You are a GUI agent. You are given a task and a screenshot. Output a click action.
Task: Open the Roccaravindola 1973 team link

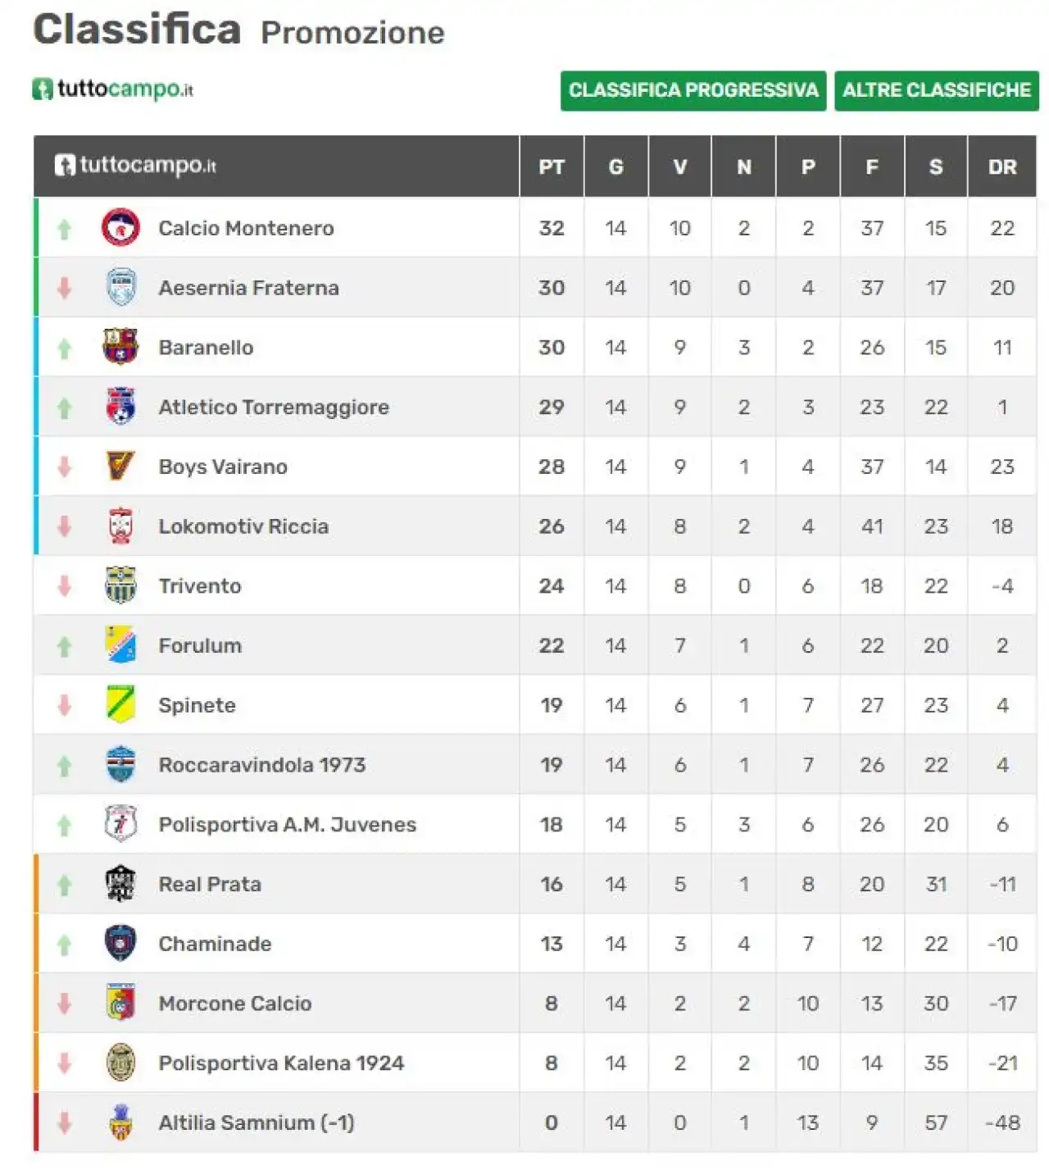(262, 765)
